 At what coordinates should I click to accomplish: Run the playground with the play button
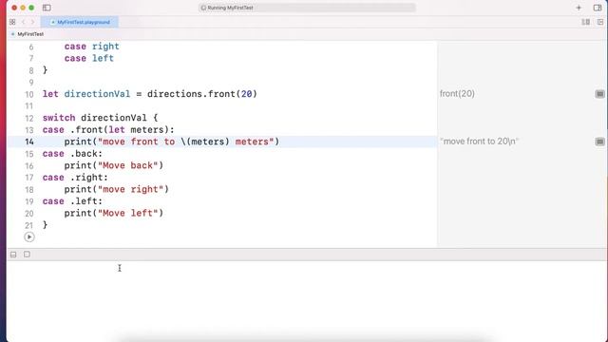pos(29,237)
